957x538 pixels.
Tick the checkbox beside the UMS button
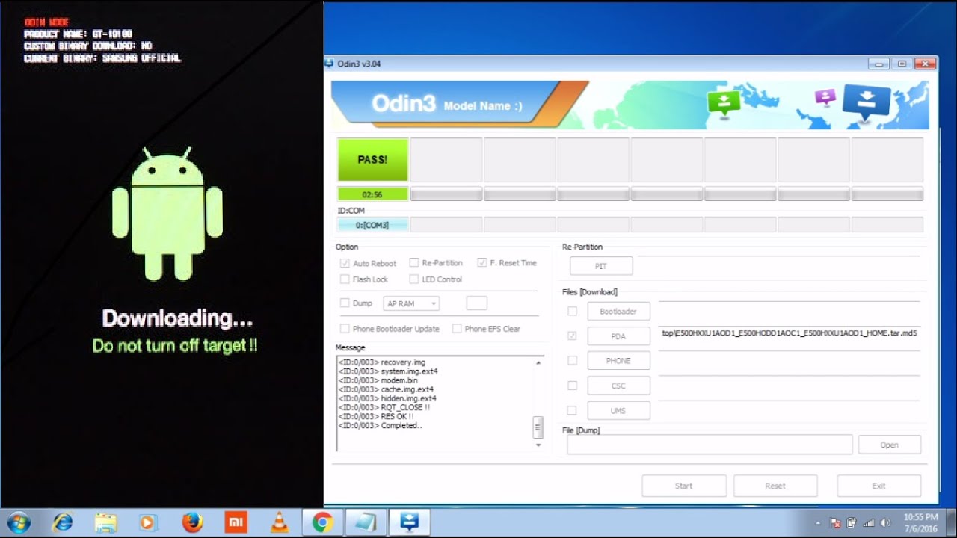pos(572,410)
